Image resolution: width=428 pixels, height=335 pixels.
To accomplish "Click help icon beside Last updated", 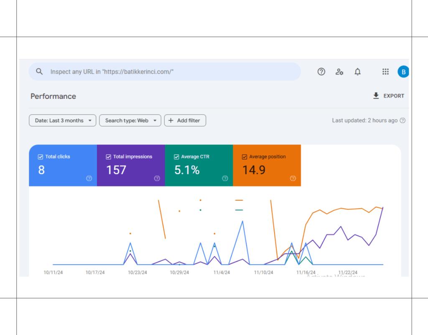I will (403, 121).
